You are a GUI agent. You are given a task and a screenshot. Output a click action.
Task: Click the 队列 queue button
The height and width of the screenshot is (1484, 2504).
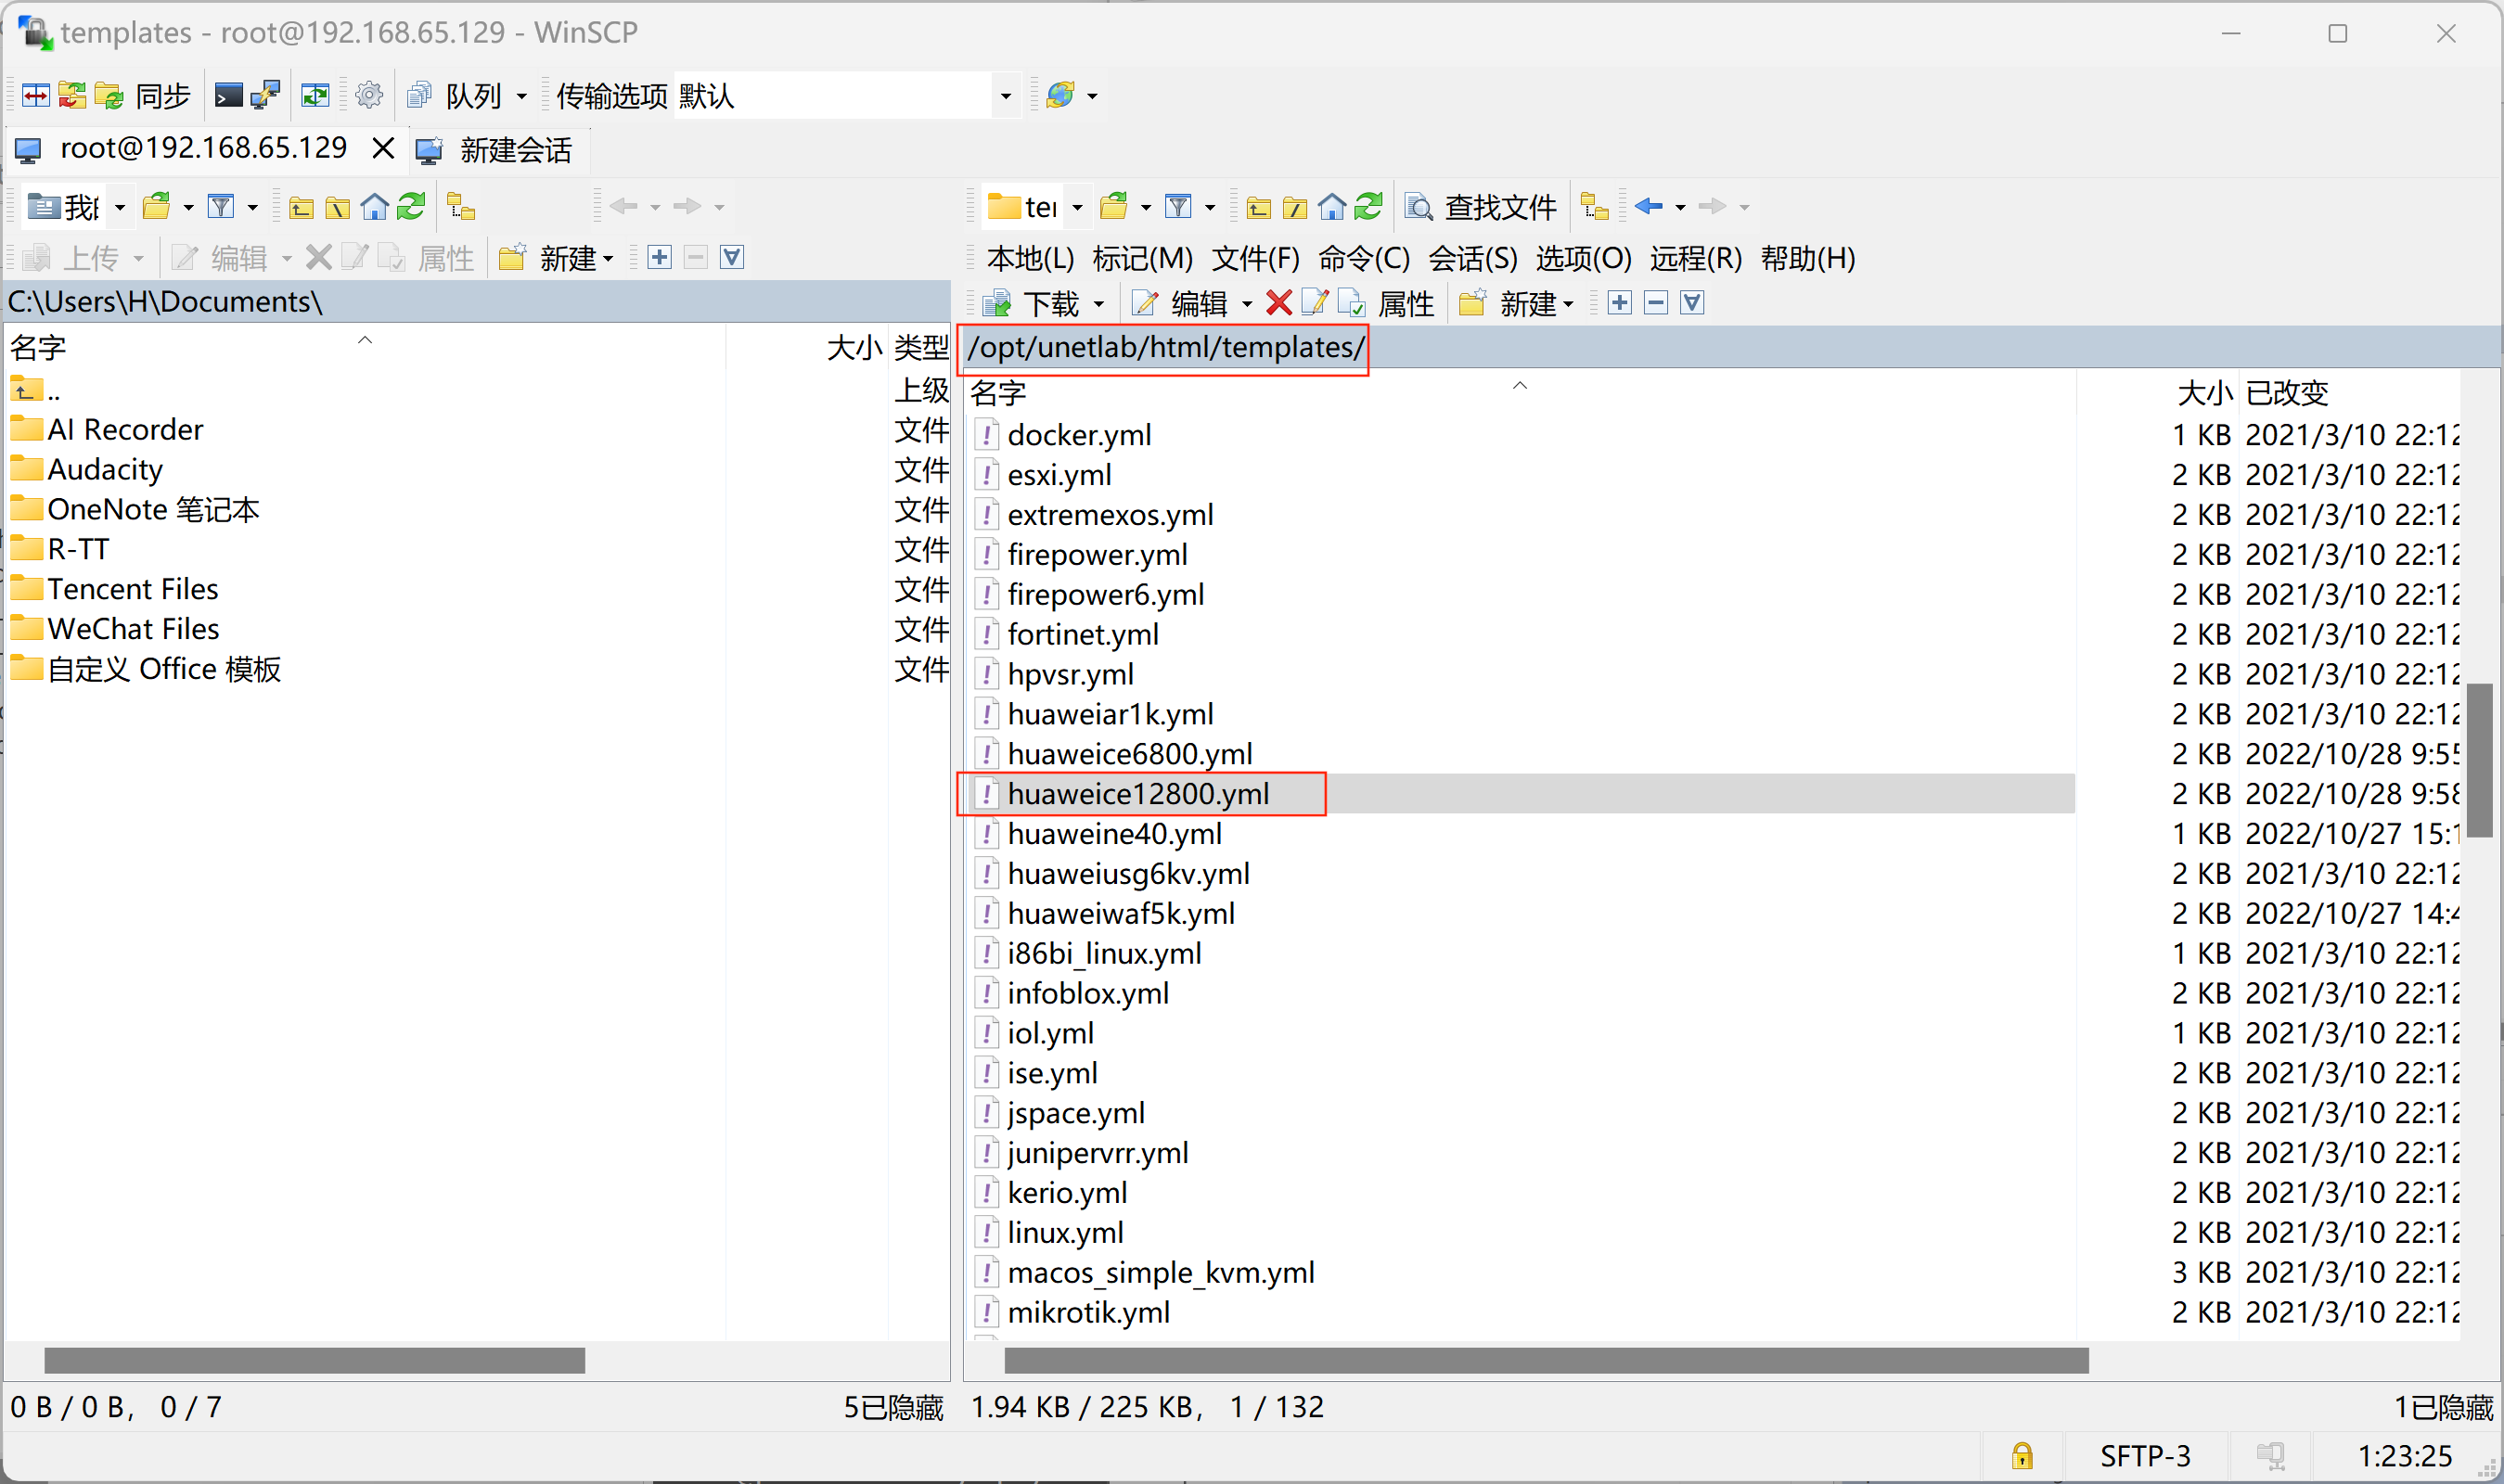pyautogui.click(x=455, y=95)
